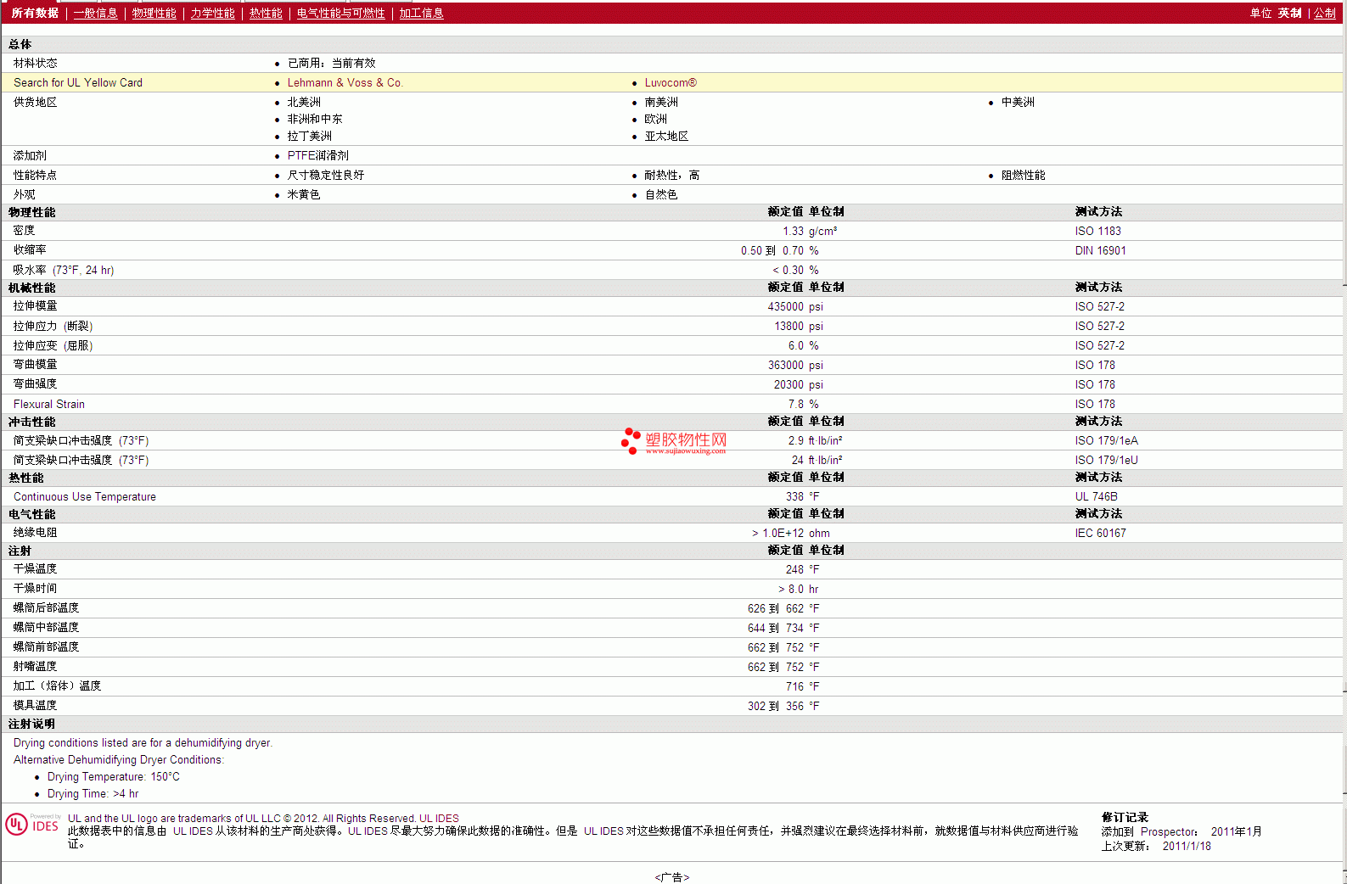Click the 干燥时间 row label
Screen dimensions: 1347x884
35,589
